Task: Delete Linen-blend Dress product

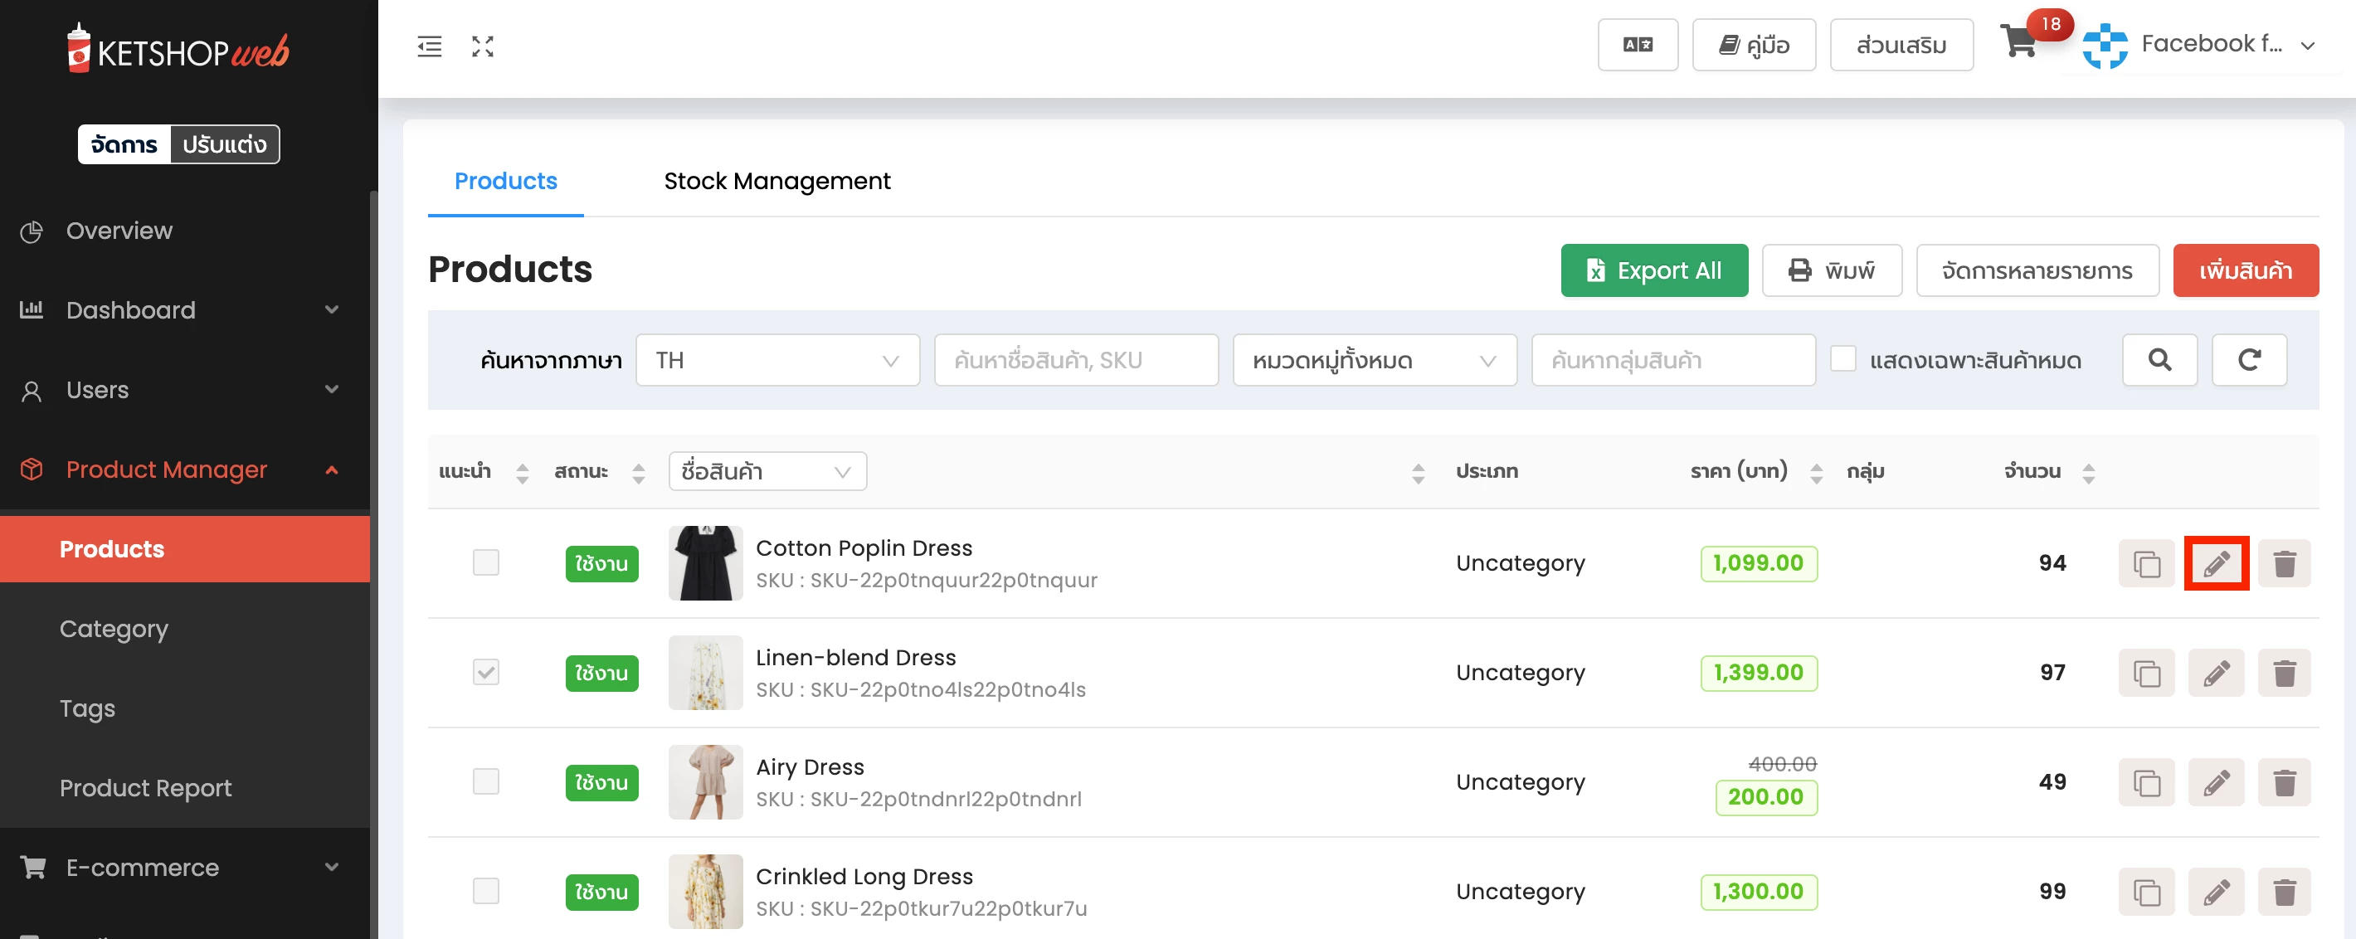Action: 2284,673
